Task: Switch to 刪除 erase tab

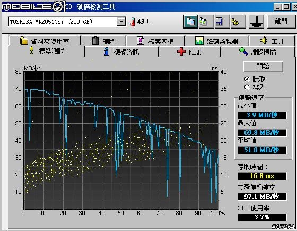Action: point(103,41)
